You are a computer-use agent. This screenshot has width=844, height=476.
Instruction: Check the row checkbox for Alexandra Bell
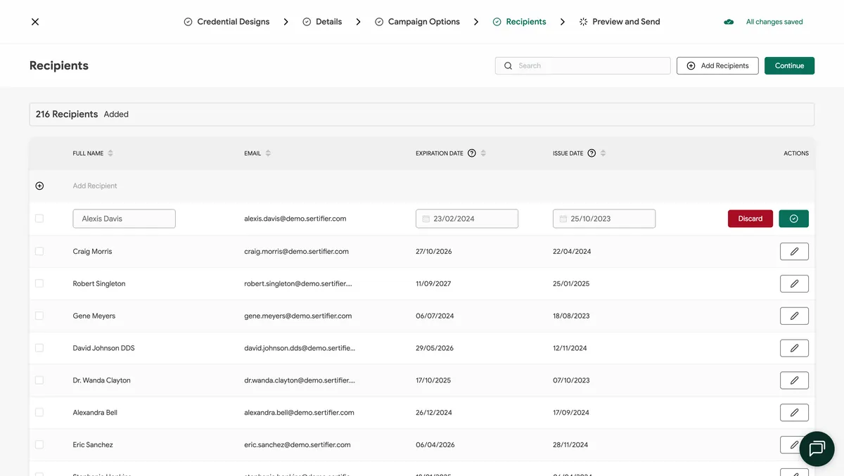(39, 412)
